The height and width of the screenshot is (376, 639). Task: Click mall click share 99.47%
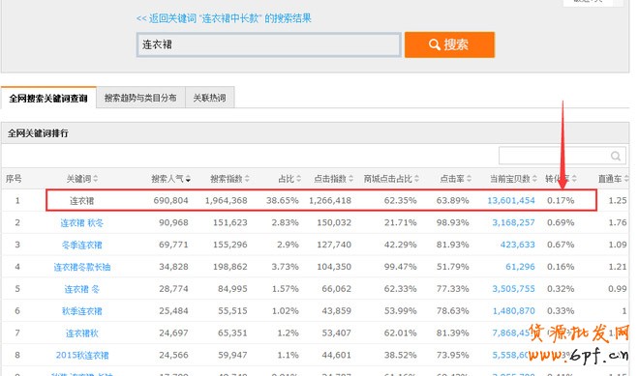(400, 267)
